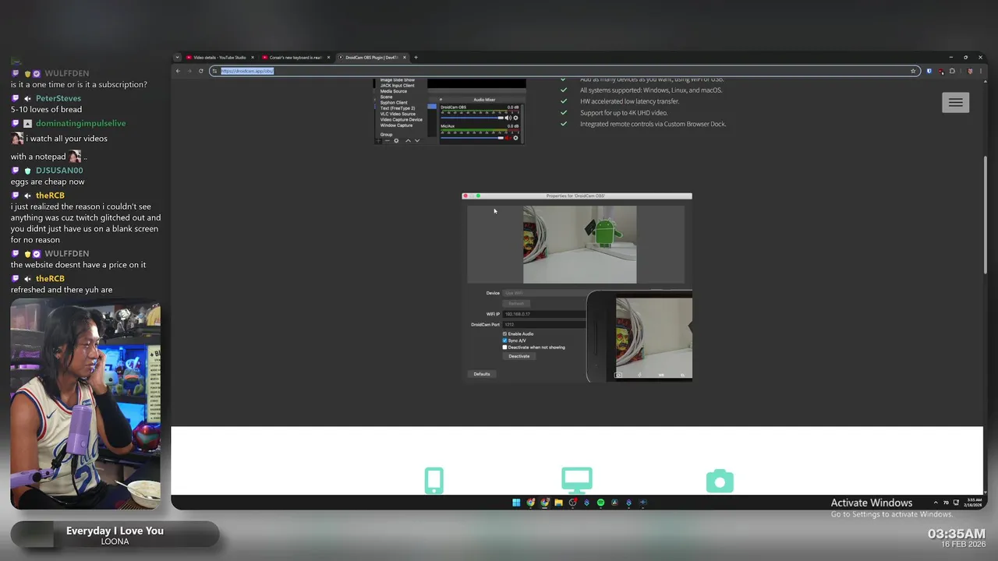Close the Corsair's new keyboard tab
The width and height of the screenshot is (998, 561).
tap(328, 58)
